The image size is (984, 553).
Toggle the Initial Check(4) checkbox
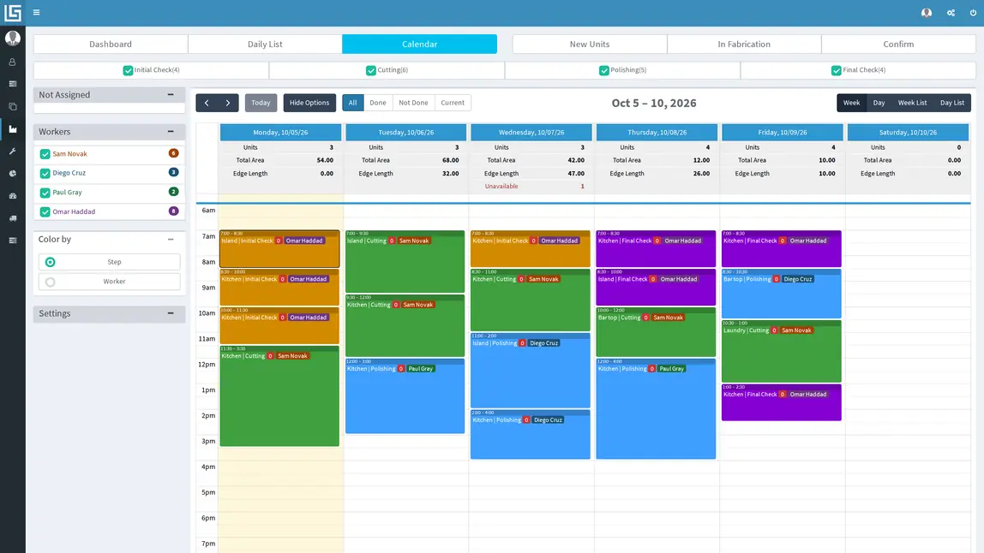[x=128, y=70]
